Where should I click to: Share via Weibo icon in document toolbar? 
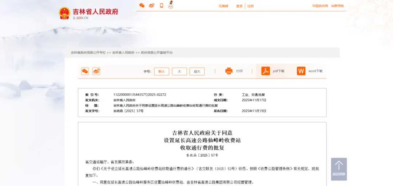tap(96, 71)
